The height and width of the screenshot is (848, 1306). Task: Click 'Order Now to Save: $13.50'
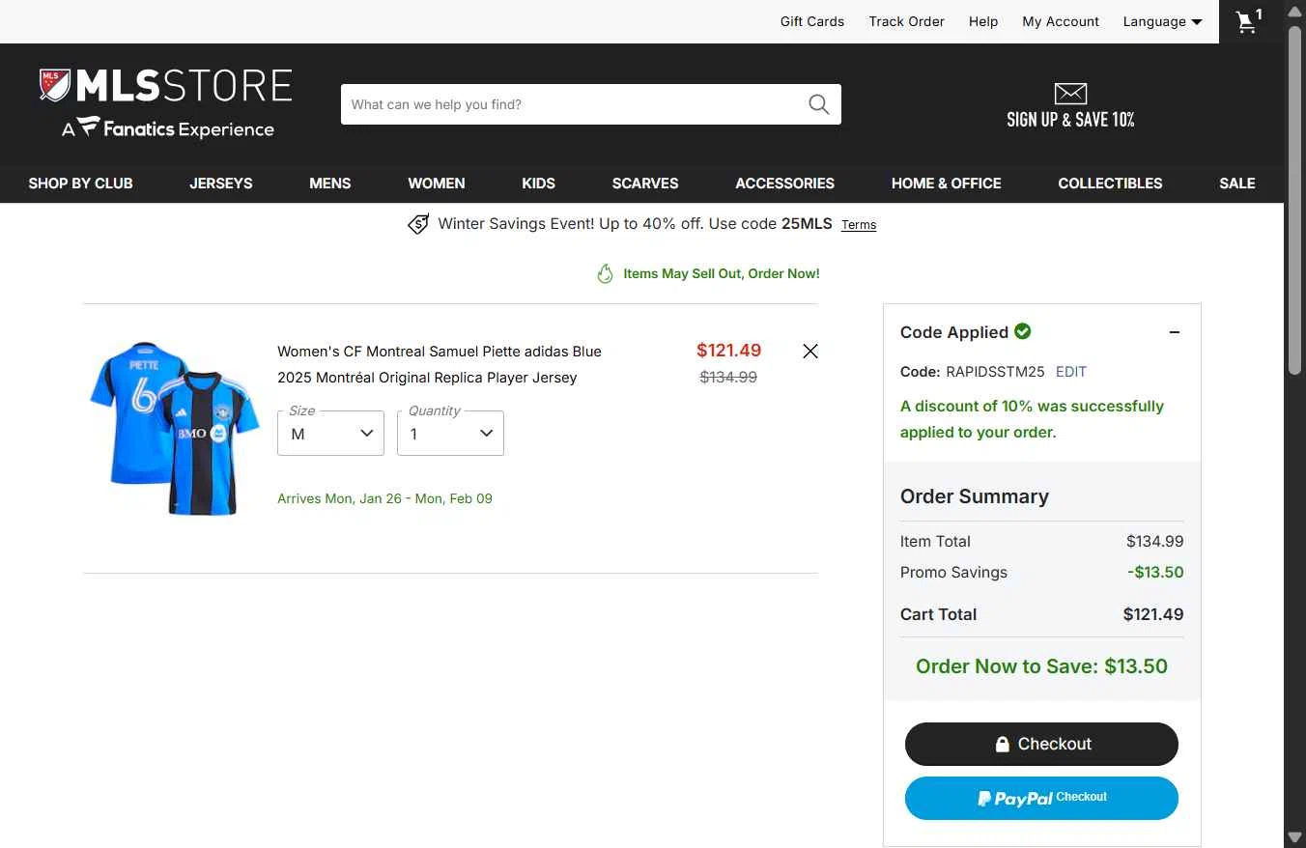tap(1041, 666)
